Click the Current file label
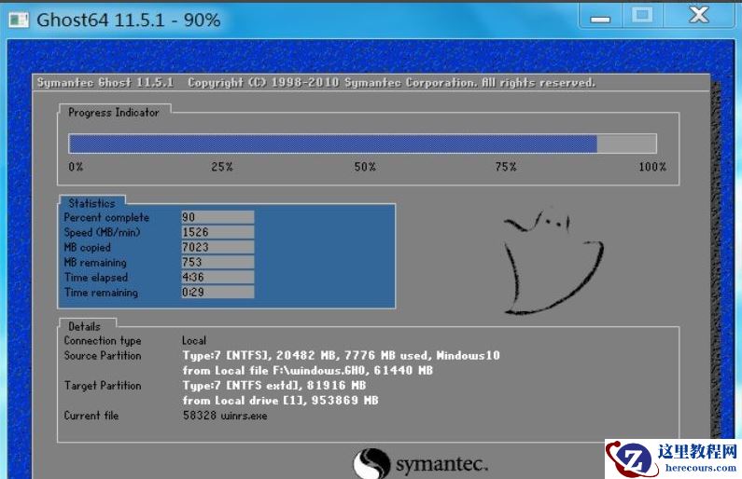Image resolution: width=742 pixels, height=479 pixels. (x=91, y=416)
